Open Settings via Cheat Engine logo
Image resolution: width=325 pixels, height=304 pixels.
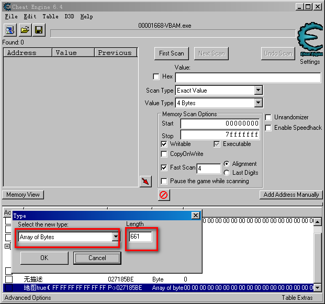click(310, 42)
